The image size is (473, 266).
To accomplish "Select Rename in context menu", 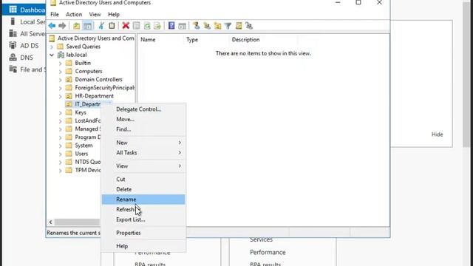I will (x=143, y=199).
